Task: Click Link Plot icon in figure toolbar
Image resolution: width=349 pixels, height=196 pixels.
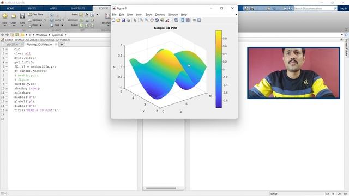Action: coord(176,20)
